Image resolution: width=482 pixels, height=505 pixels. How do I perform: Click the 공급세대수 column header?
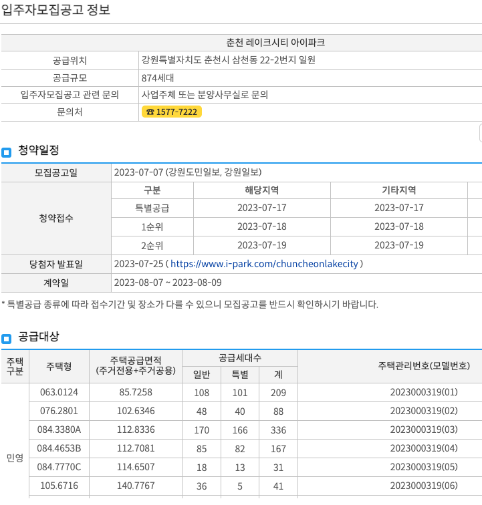pos(240,358)
